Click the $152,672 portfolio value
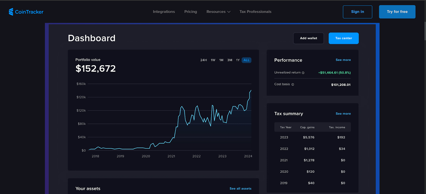The width and height of the screenshot is (426, 194). [96, 69]
